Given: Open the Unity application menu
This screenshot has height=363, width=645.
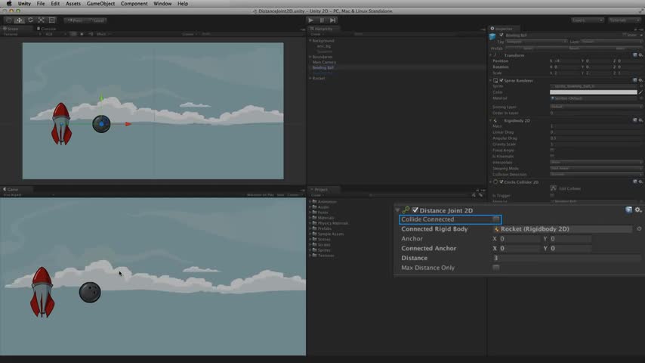Looking at the screenshot, I should tap(24, 4).
